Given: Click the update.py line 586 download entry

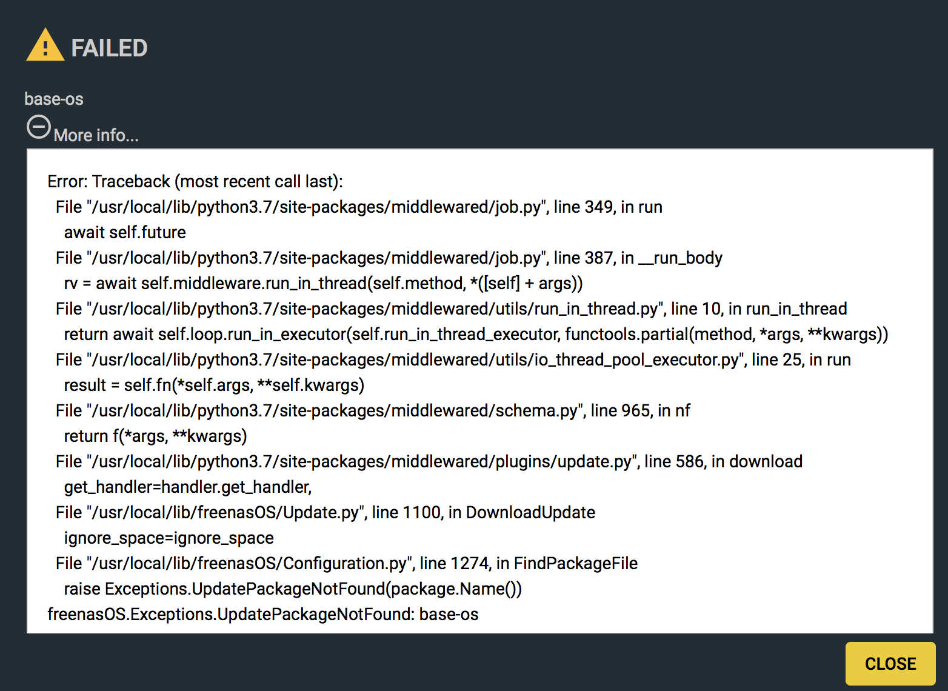Looking at the screenshot, I should click(429, 462).
